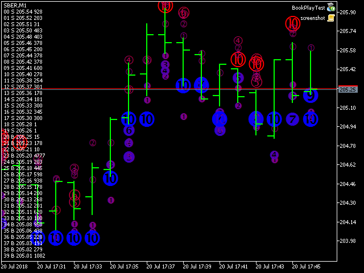This screenshot has width=364, height=273.
Task: Select order book row 09 S 205.41 600
Action: [x=23, y=68]
